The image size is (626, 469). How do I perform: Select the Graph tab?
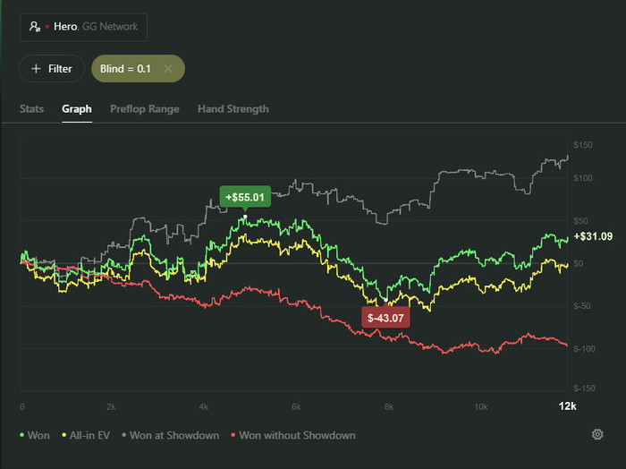(x=77, y=109)
